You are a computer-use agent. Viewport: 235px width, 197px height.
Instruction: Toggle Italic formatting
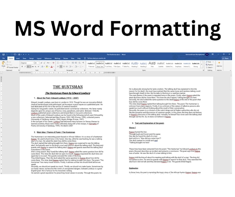point(25,67)
